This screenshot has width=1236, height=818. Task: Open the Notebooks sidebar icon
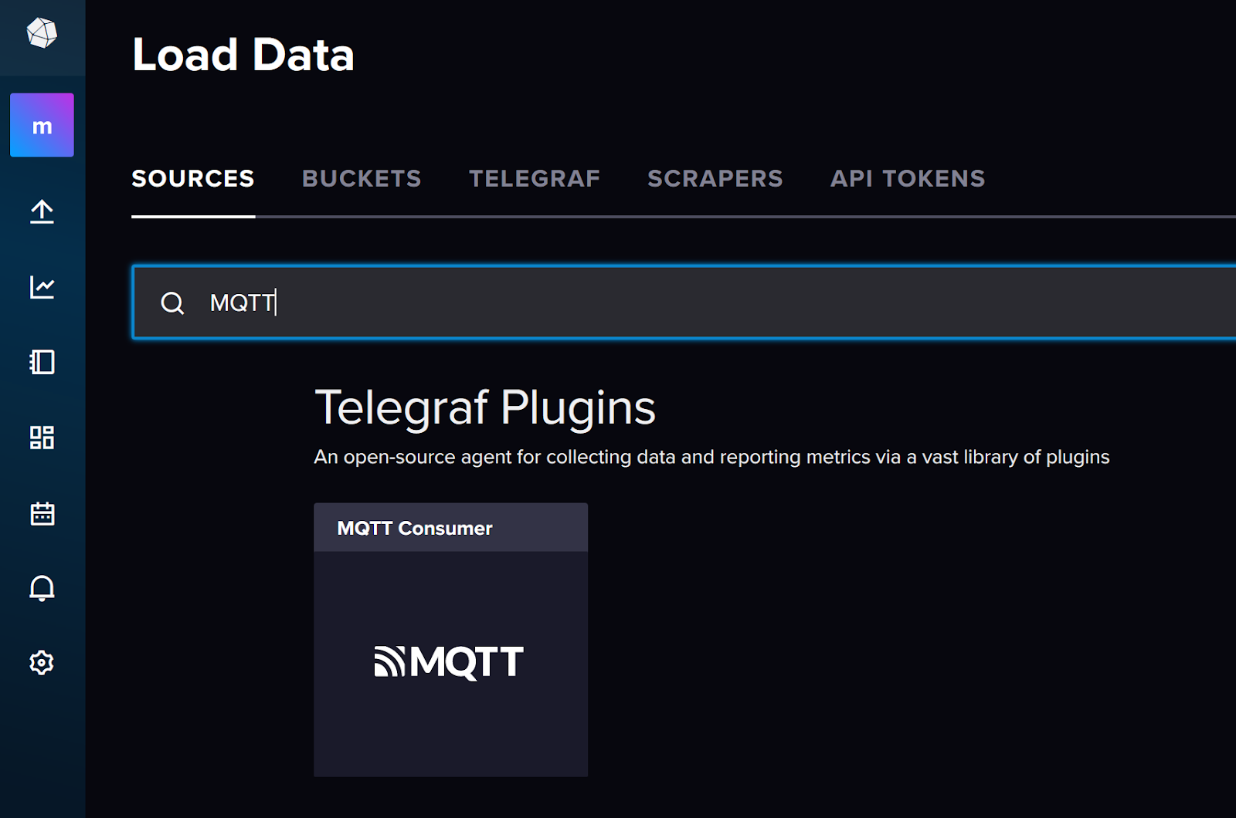tap(42, 362)
